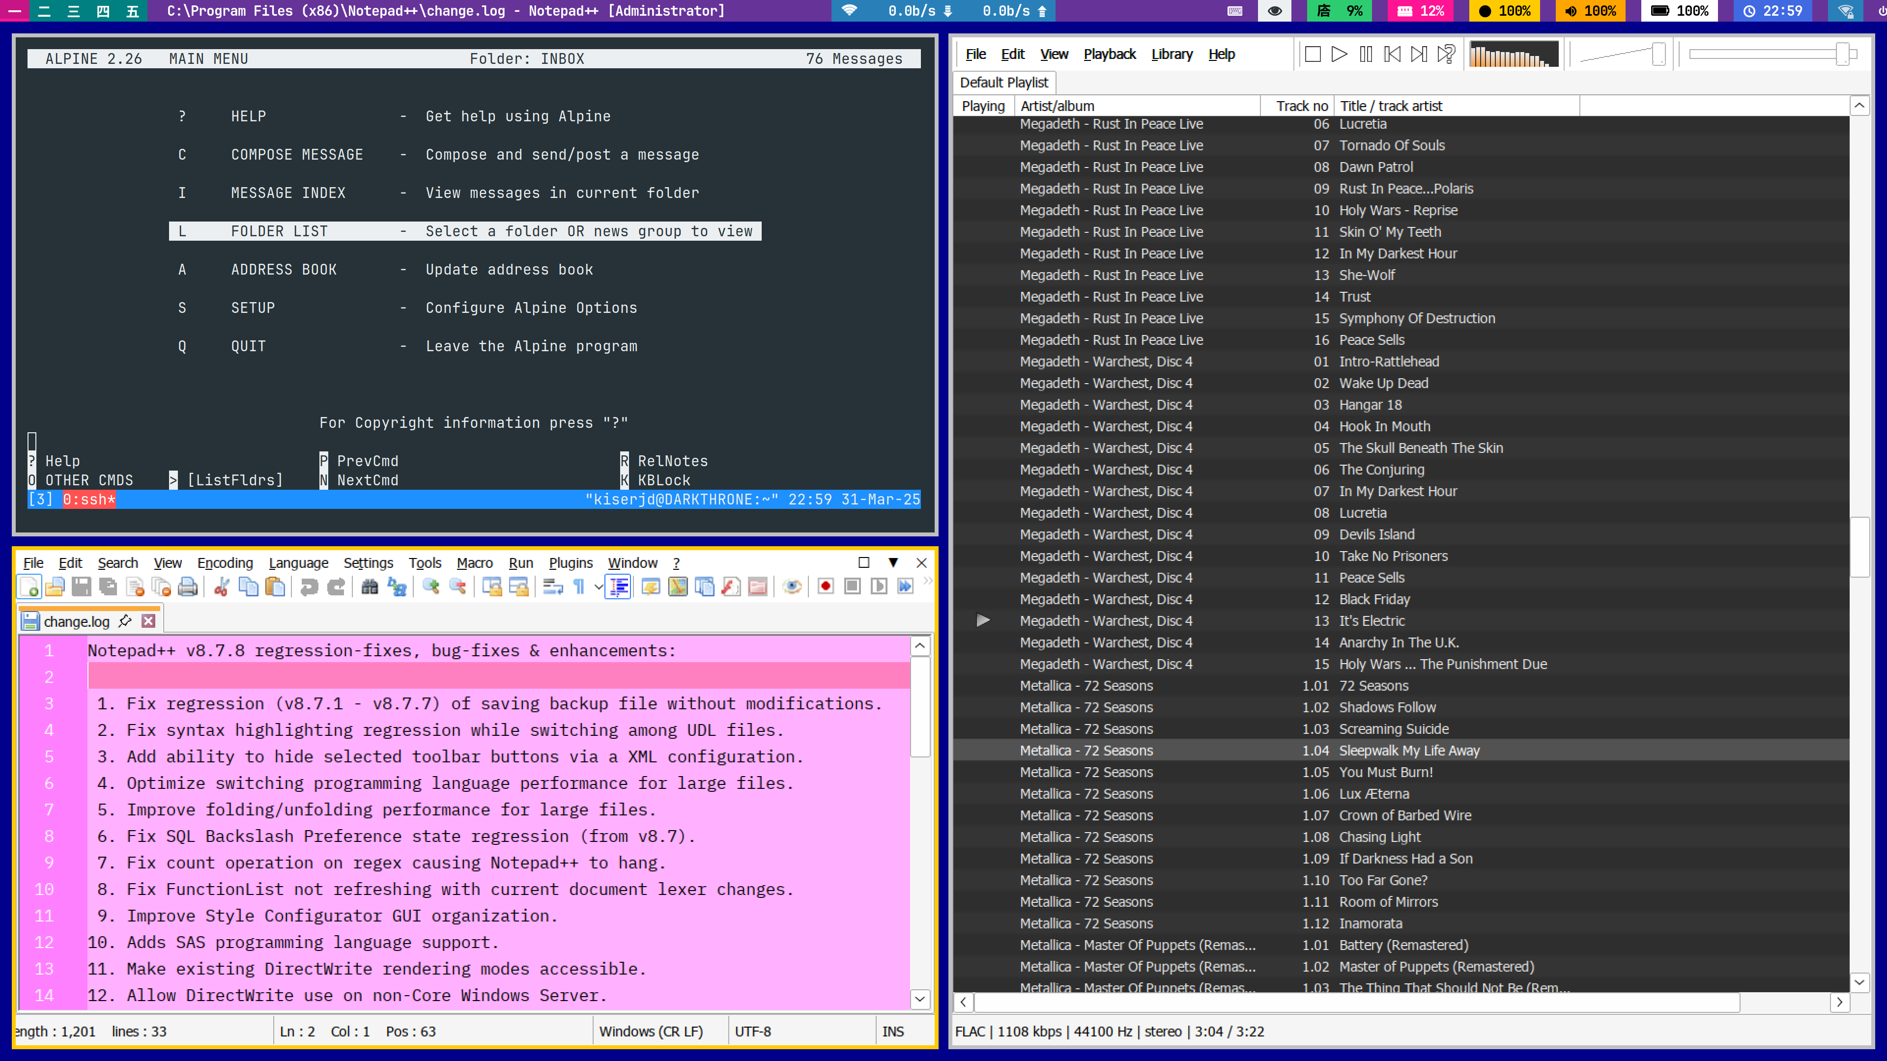The width and height of the screenshot is (1887, 1061).
Task: Click the Undo arrow icon
Action: coord(309,586)
